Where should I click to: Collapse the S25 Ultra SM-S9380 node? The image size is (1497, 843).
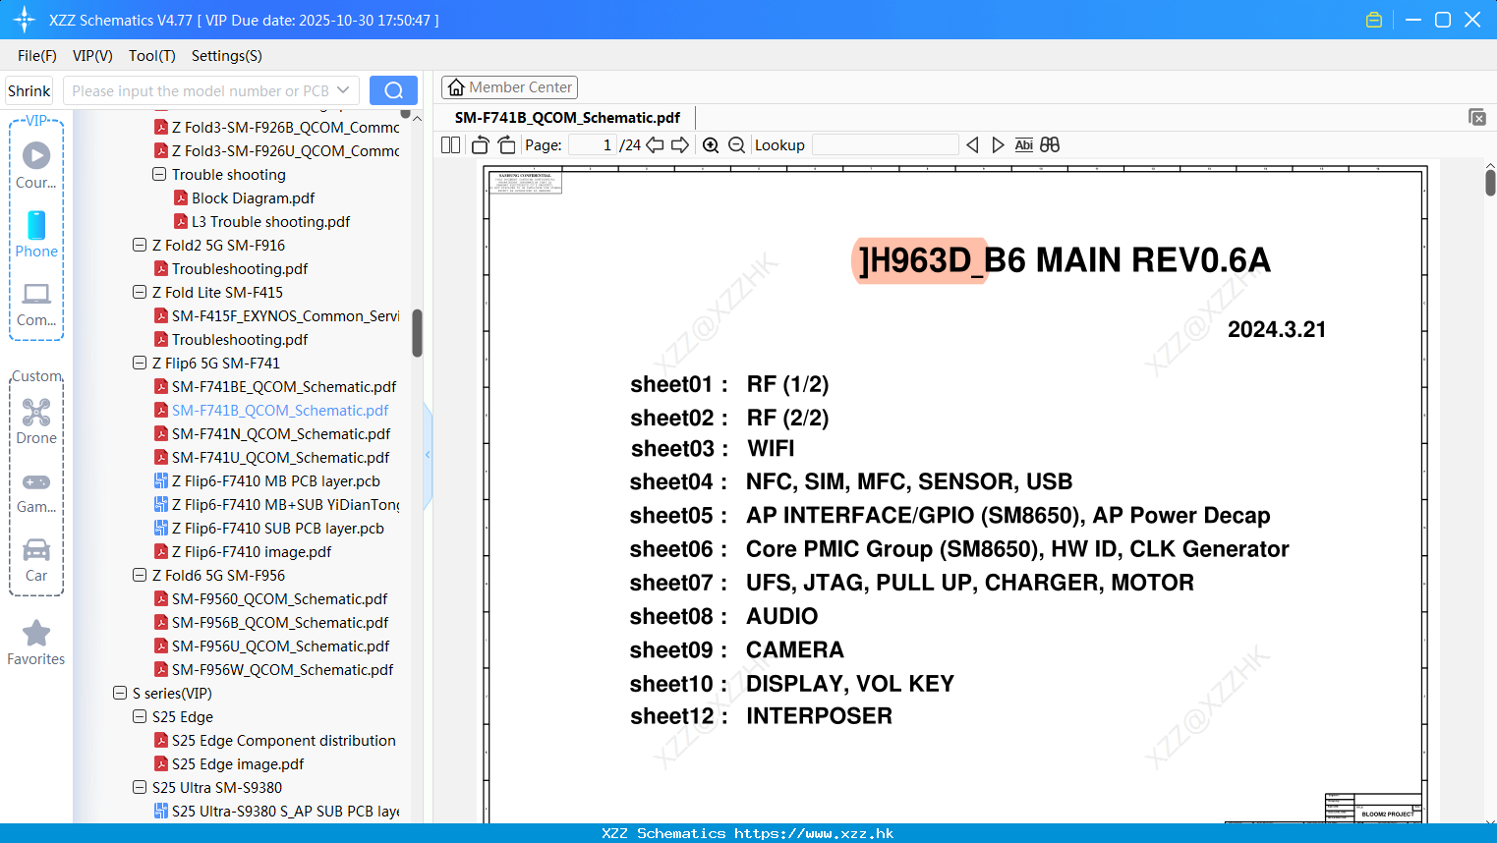pyautogui.click(x=140, y=787)
